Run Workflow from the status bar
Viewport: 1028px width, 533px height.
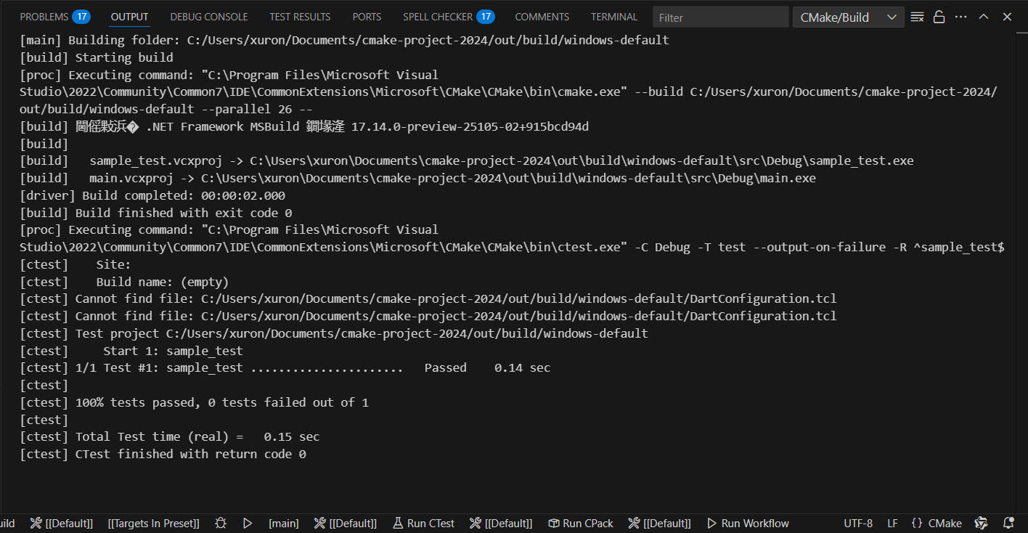click(x=747, y=523)
